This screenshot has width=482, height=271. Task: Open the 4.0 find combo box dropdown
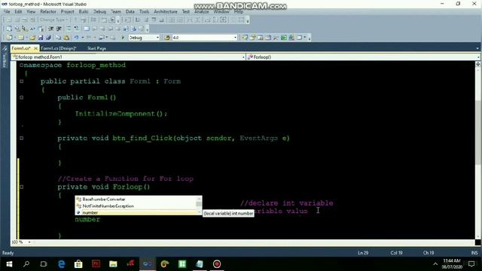pyautogui.click(x=235, y=38)
